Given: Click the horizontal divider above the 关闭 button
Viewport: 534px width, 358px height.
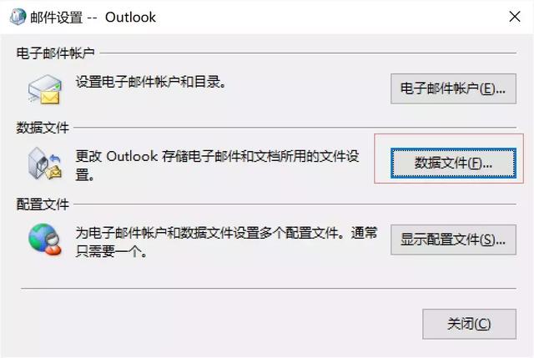Looking at the screenshot, I should point(269,289).
